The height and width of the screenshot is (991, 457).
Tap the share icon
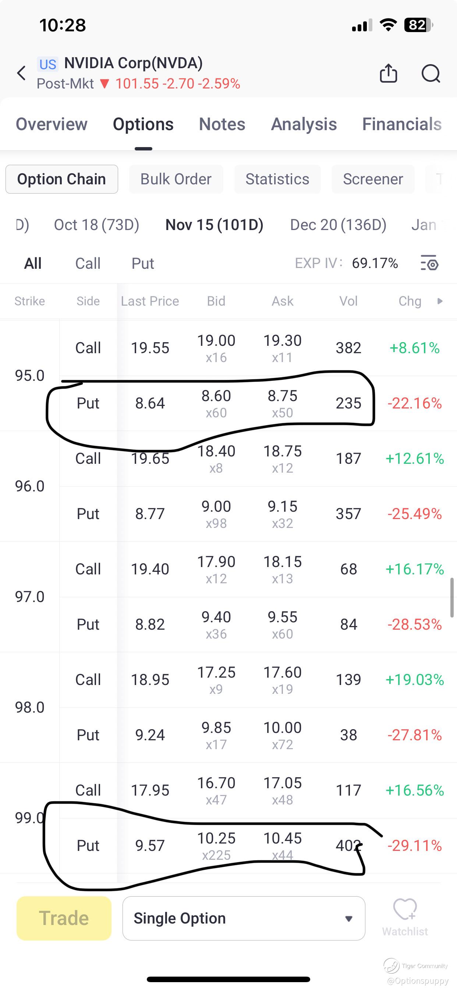click(388, 73)
